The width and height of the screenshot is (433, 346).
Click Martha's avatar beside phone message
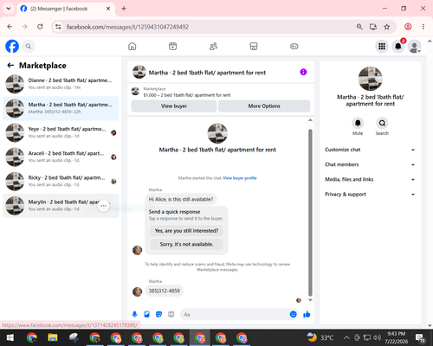[138, 292]
